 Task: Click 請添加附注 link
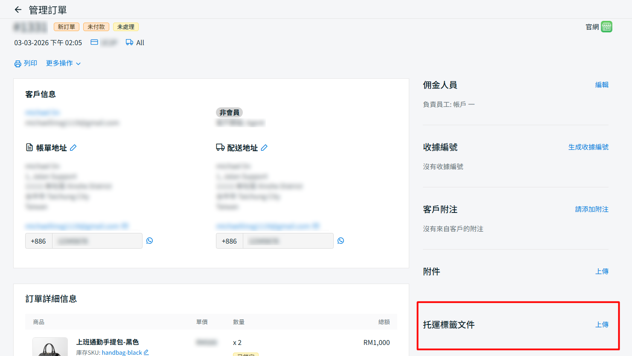[591, 209]
